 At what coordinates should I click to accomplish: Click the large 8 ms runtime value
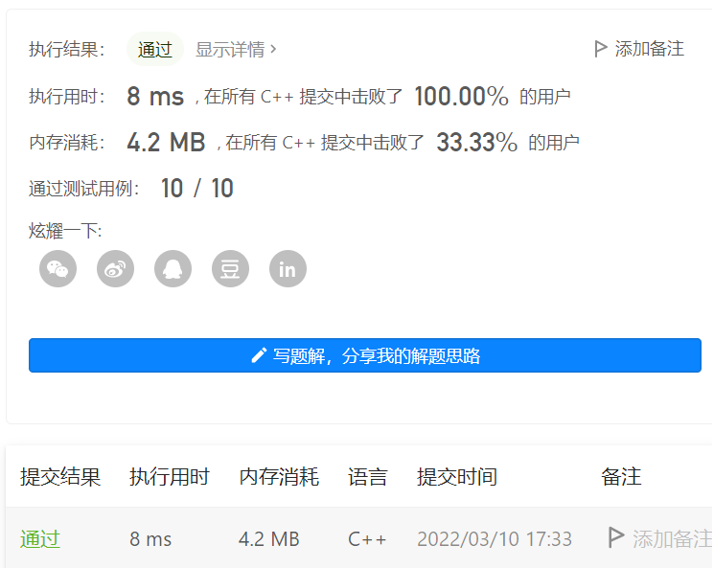click(155, 97)
